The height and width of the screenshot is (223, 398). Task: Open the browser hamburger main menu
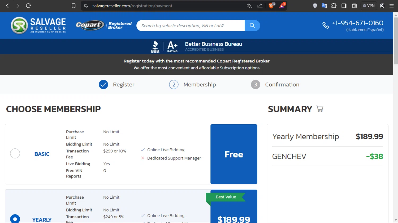click(392, 6)
